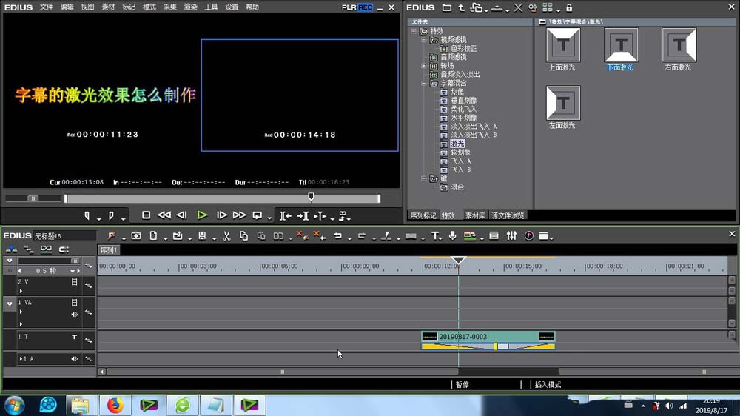
Task: Open timeline scale 0.5 秒 dropdown
Action: [73, 271]
